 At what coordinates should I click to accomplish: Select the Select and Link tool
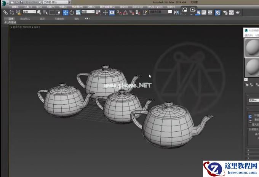[x=6, y=12]
